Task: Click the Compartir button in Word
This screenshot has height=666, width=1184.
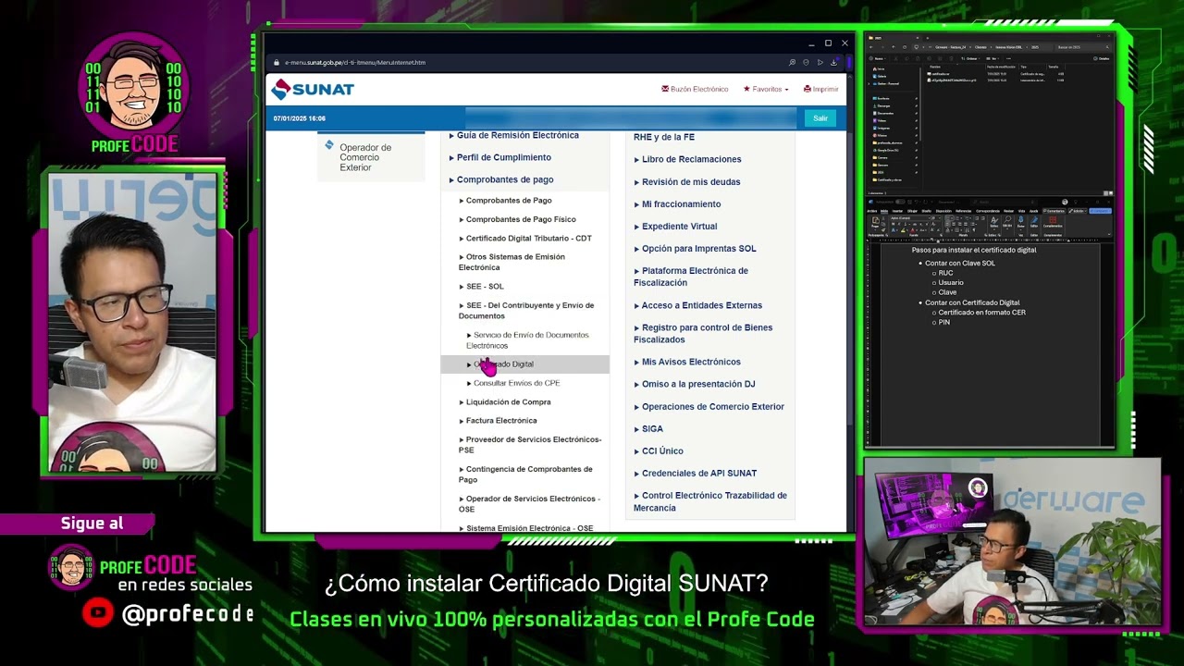Action: [1101, 211]
